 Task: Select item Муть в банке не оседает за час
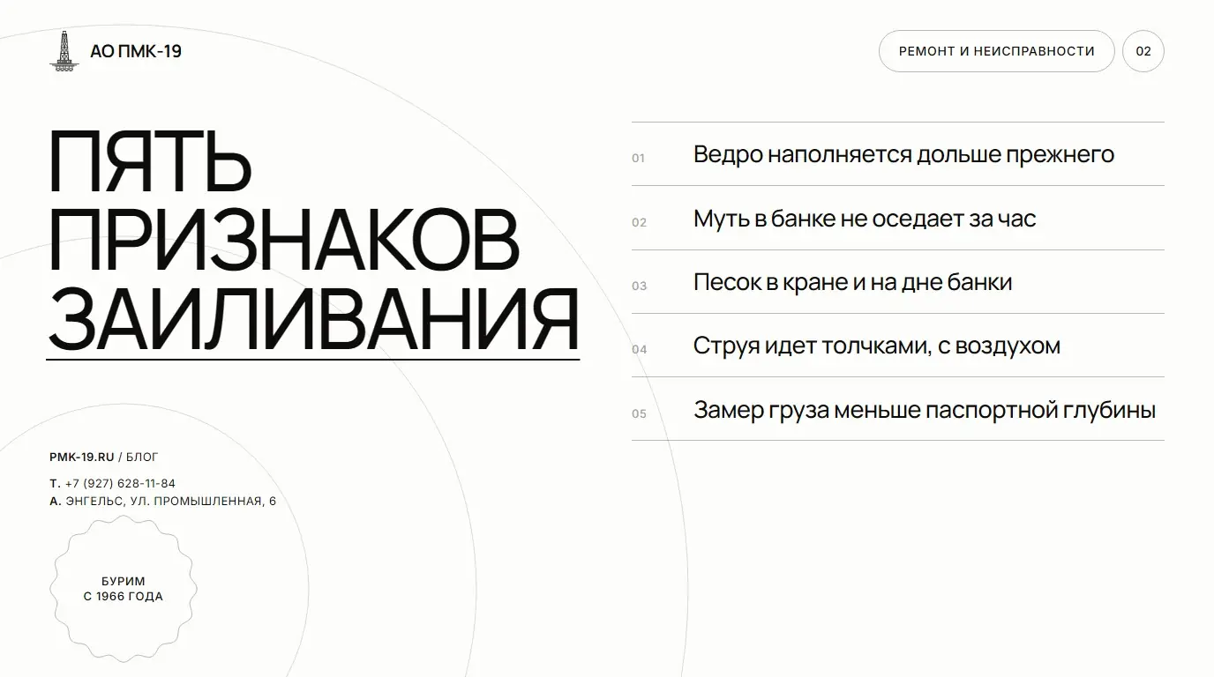tap(865, 218)
